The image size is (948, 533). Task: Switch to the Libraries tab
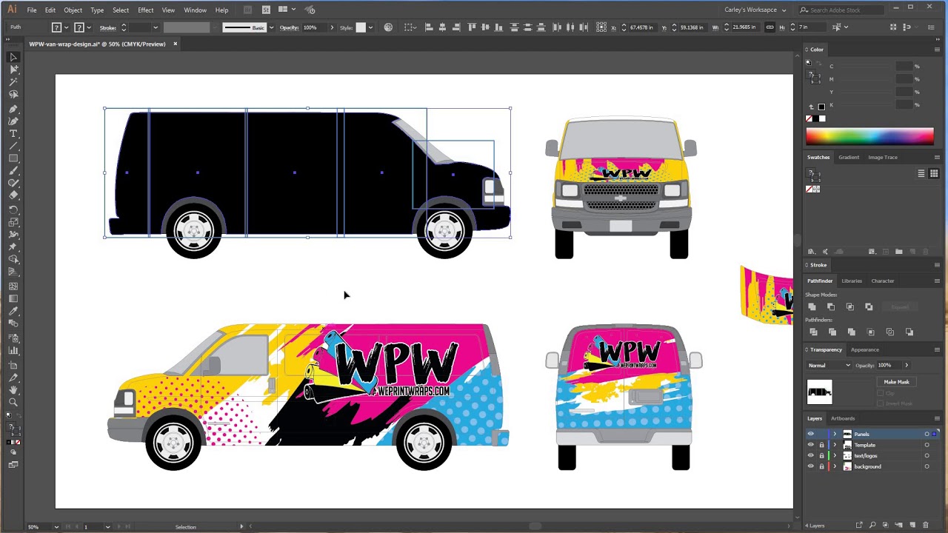click(852, 281)
